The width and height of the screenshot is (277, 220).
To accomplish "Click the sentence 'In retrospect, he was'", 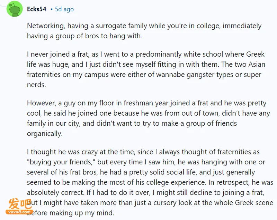I will click(x=241, y=182).
